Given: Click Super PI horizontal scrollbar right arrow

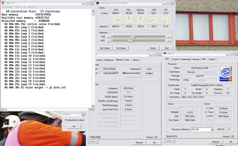Looking at the screenshot, I should 90,109.
